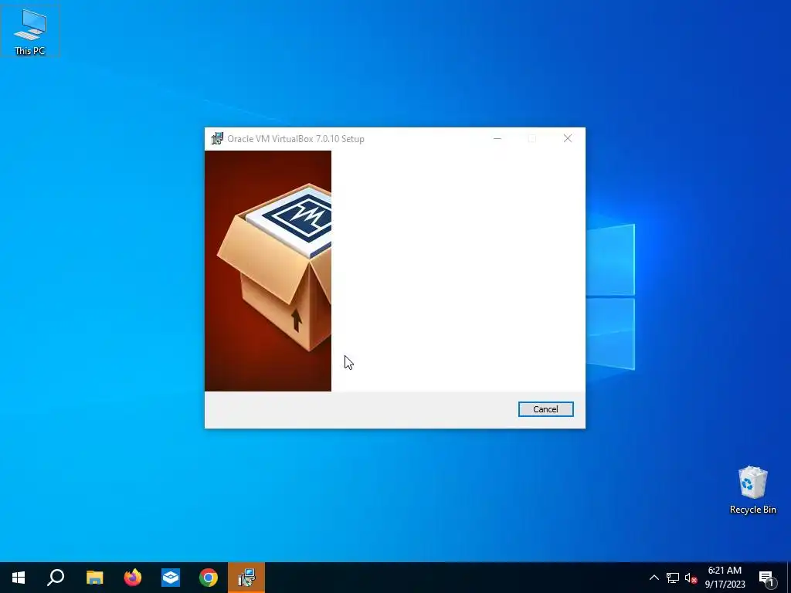Select the Recycle Bin desktop icon
This screenshot has height=593, width=791.
point(752,490)
